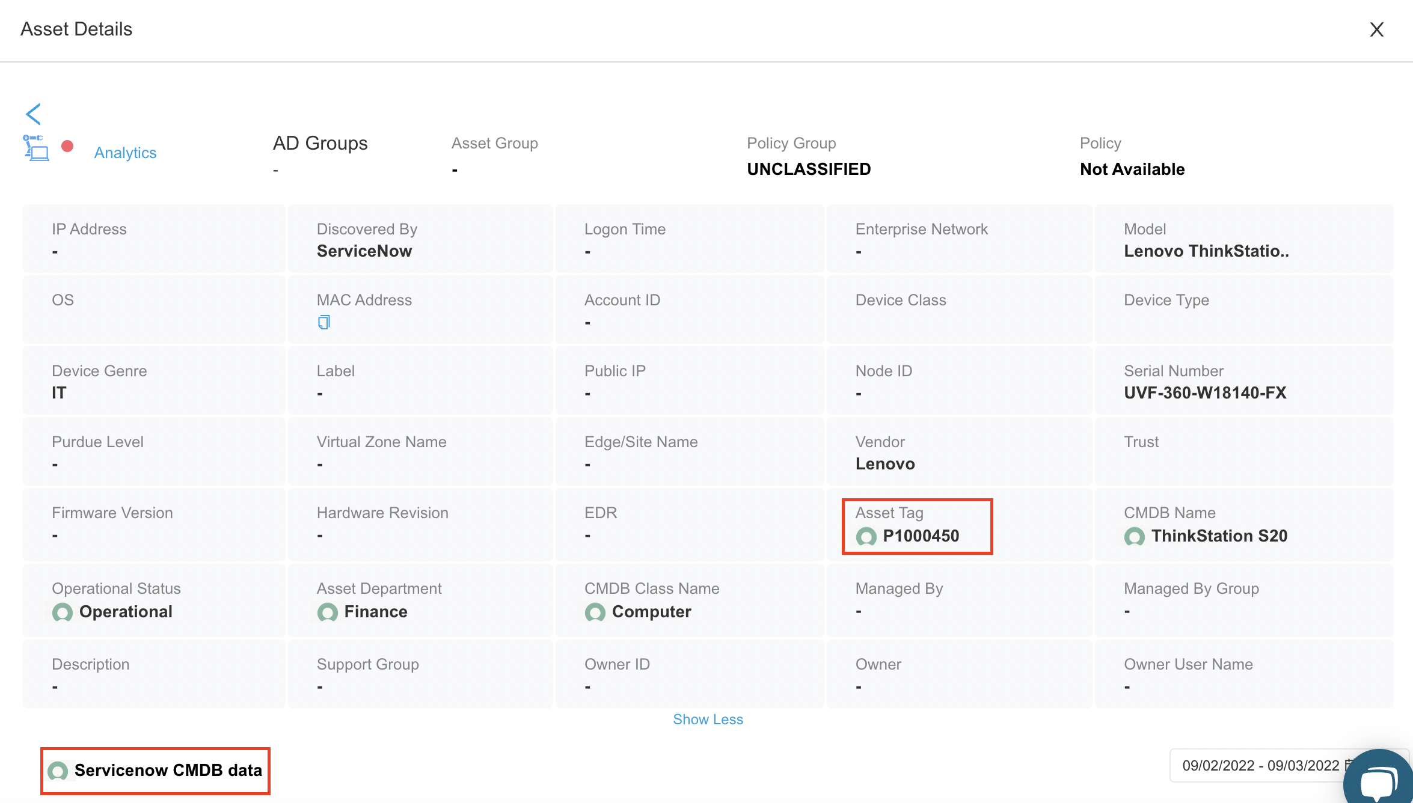Click the CMDB name ThinkStation S20
Screen dimensions: 1413x803
(x=1219, y=536)
